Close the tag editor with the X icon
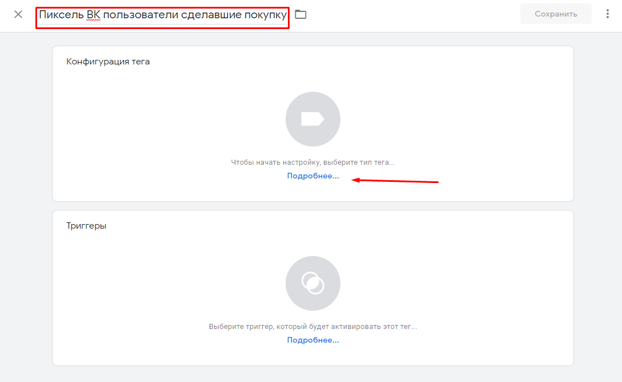The image size is (622, 382). coord(18,15)
